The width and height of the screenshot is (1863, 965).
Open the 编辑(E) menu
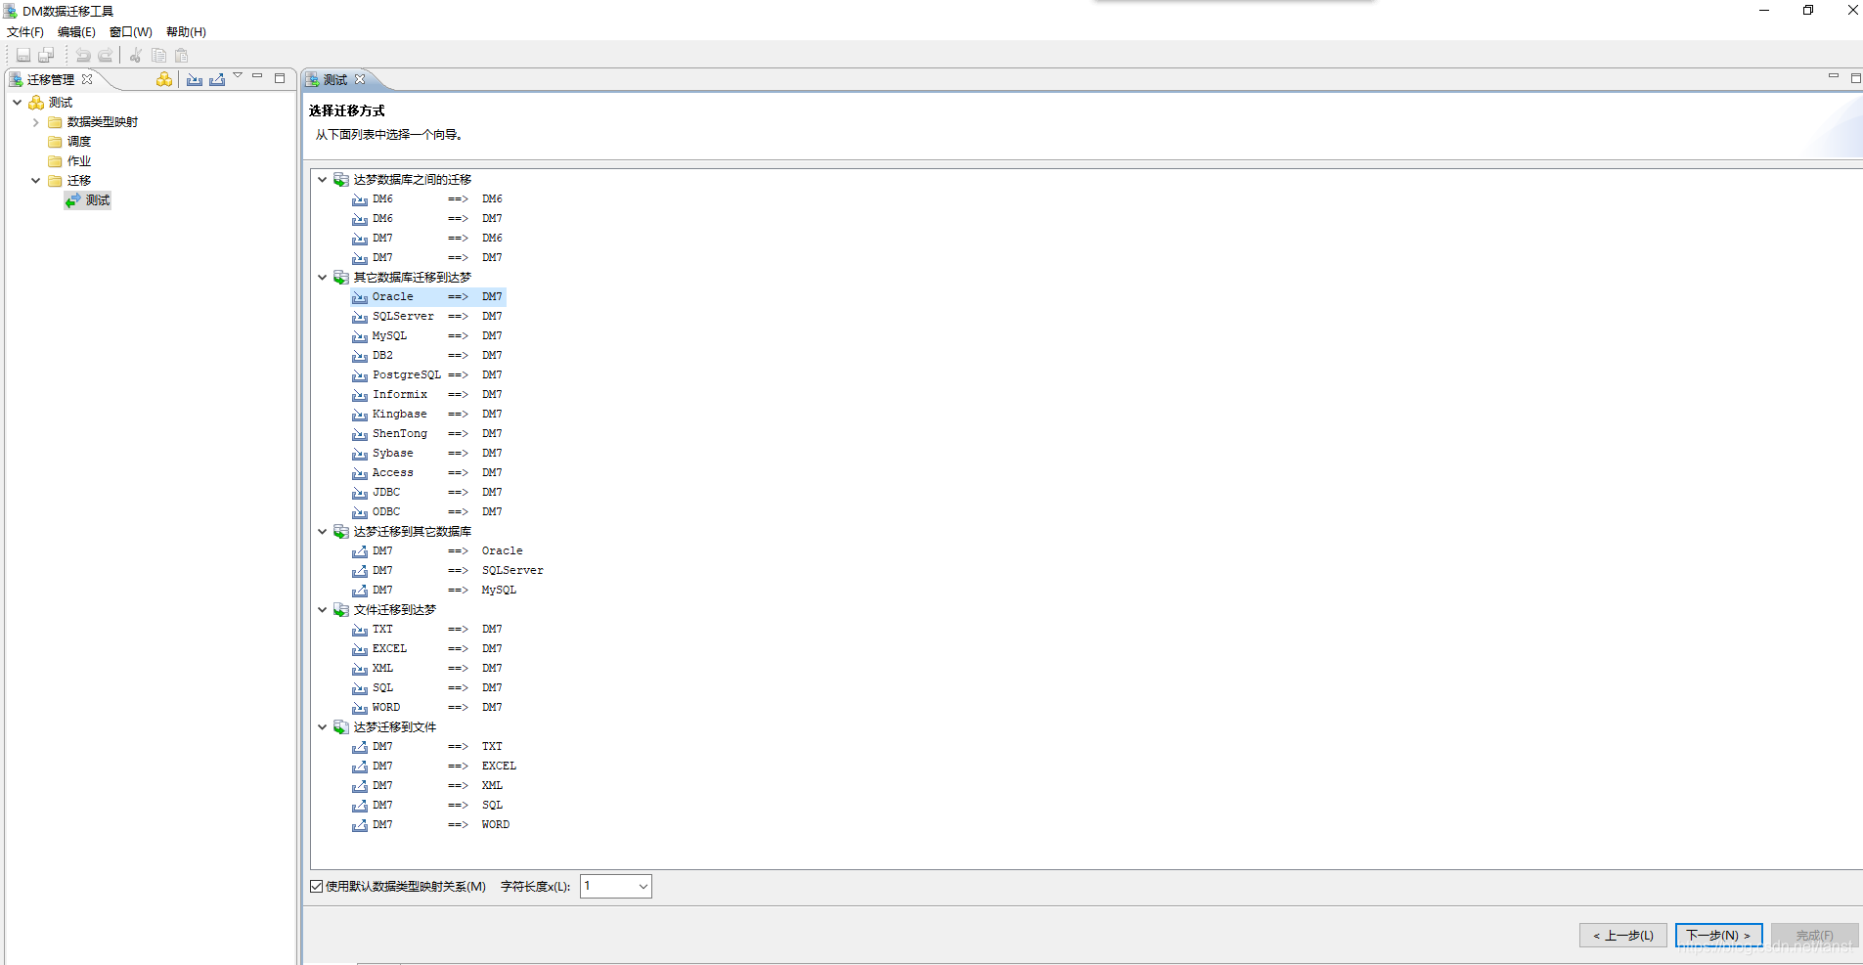(77, 32)
